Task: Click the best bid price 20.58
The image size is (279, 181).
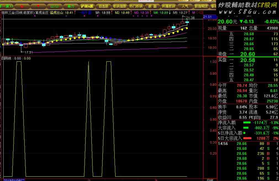Action: [x=248, y=60]
